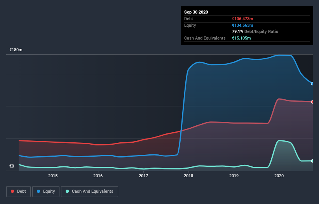The width and height of the screenshot is (319, 204).
Task: Click the blue Equity legend dot
Action: [38, 191]
